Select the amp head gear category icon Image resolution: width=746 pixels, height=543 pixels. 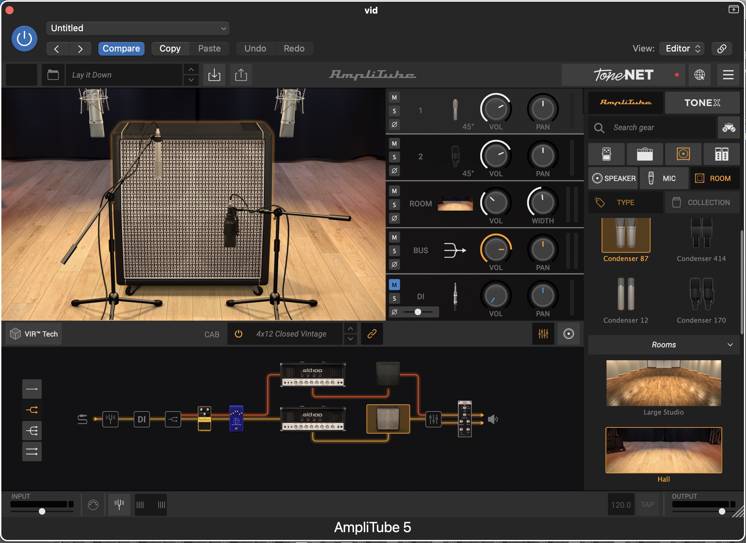point(645,154)
